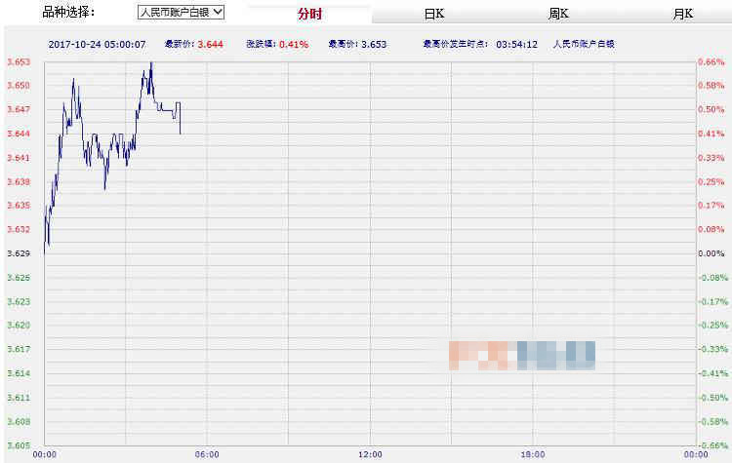
Task: Click the 12:00 time axis label
Action: click(369, 454)
